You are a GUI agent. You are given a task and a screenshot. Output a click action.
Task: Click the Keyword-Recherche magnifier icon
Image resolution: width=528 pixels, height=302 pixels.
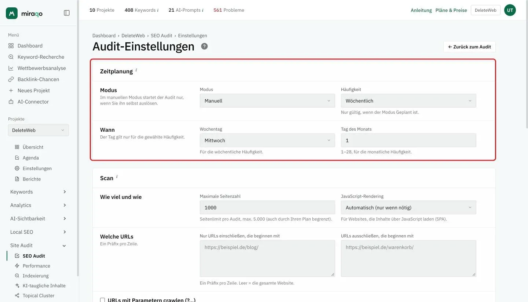coord(11,57)
